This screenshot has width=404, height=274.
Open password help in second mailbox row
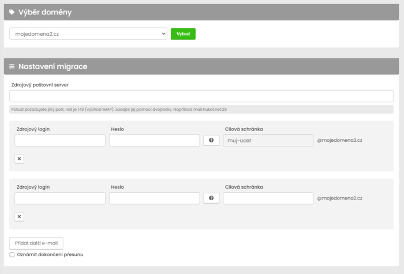pyautogui.click(x=211, y=198)
